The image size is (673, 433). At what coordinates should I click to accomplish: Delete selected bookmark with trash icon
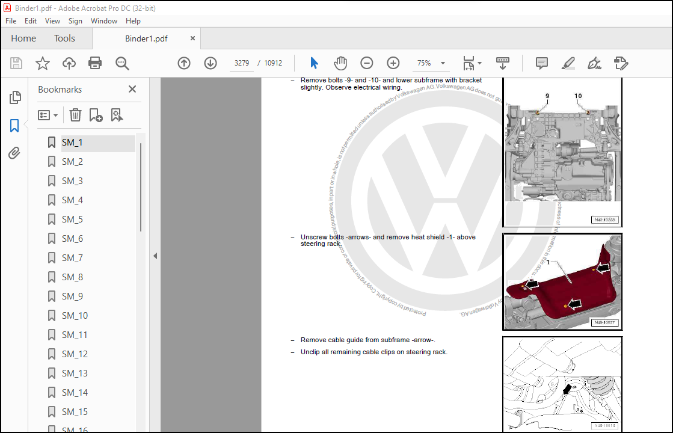click(75, 115)
